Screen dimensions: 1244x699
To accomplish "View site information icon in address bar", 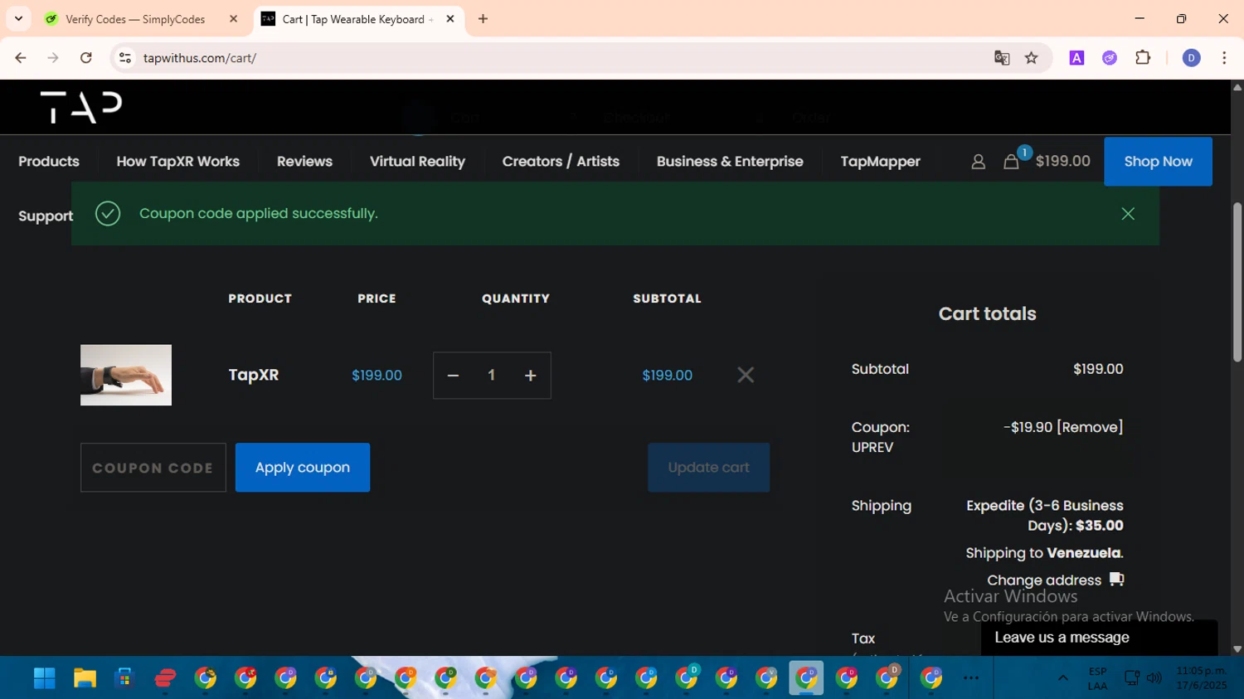I will (x=125, y=58).
